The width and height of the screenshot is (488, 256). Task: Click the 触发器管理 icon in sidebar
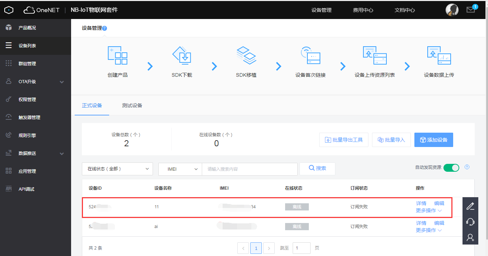[x=9, y=117]
